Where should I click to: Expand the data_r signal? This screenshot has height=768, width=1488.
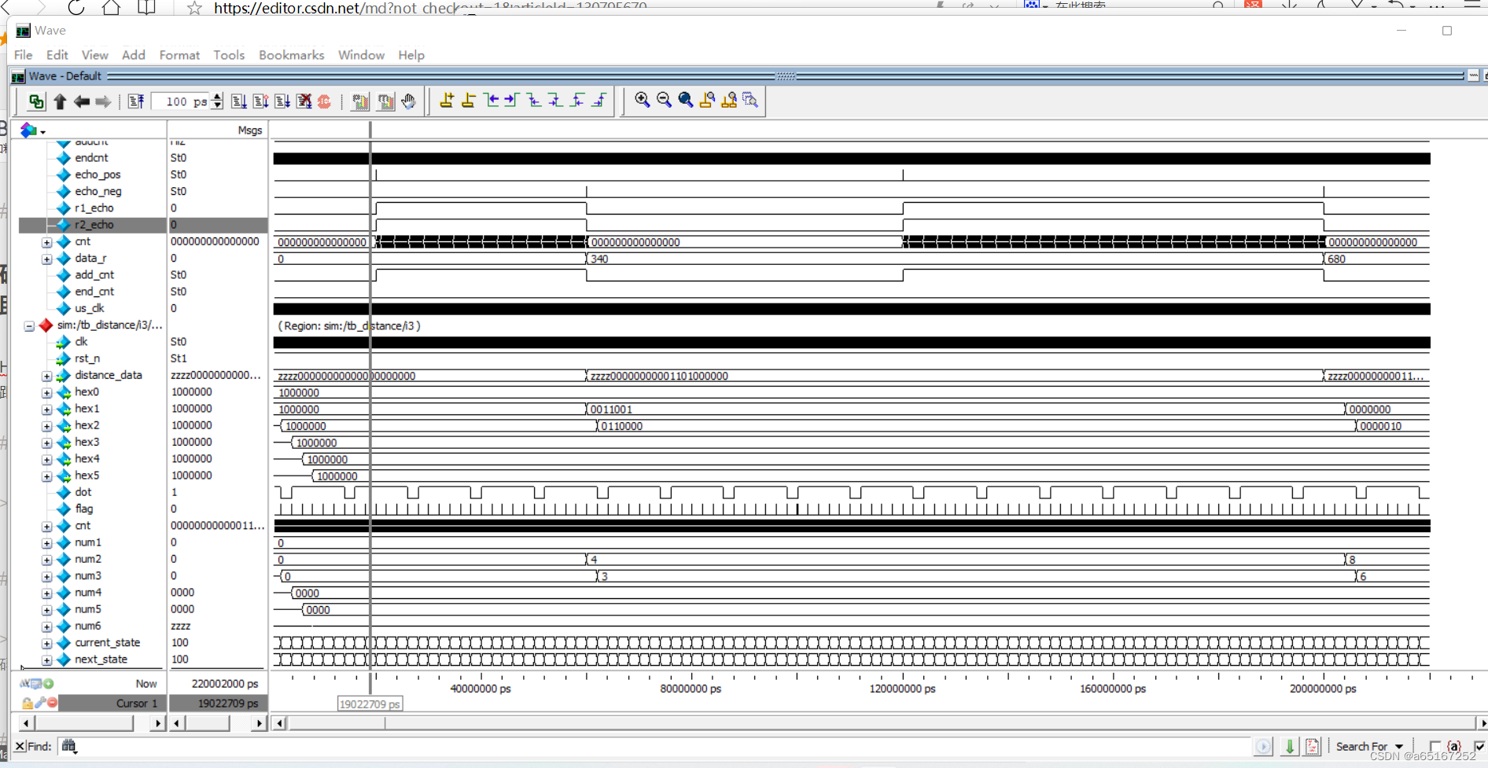(46, 259)
